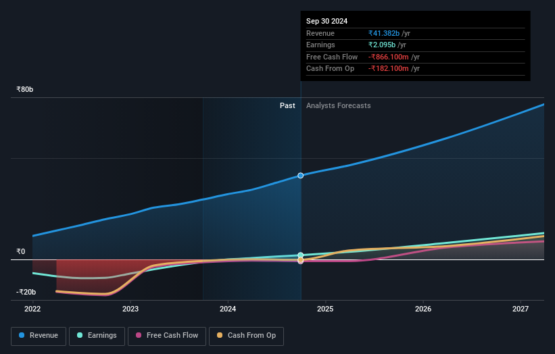Click the blue Revenue data point marker
Viewport: 555px width, 354px height.
301,176
